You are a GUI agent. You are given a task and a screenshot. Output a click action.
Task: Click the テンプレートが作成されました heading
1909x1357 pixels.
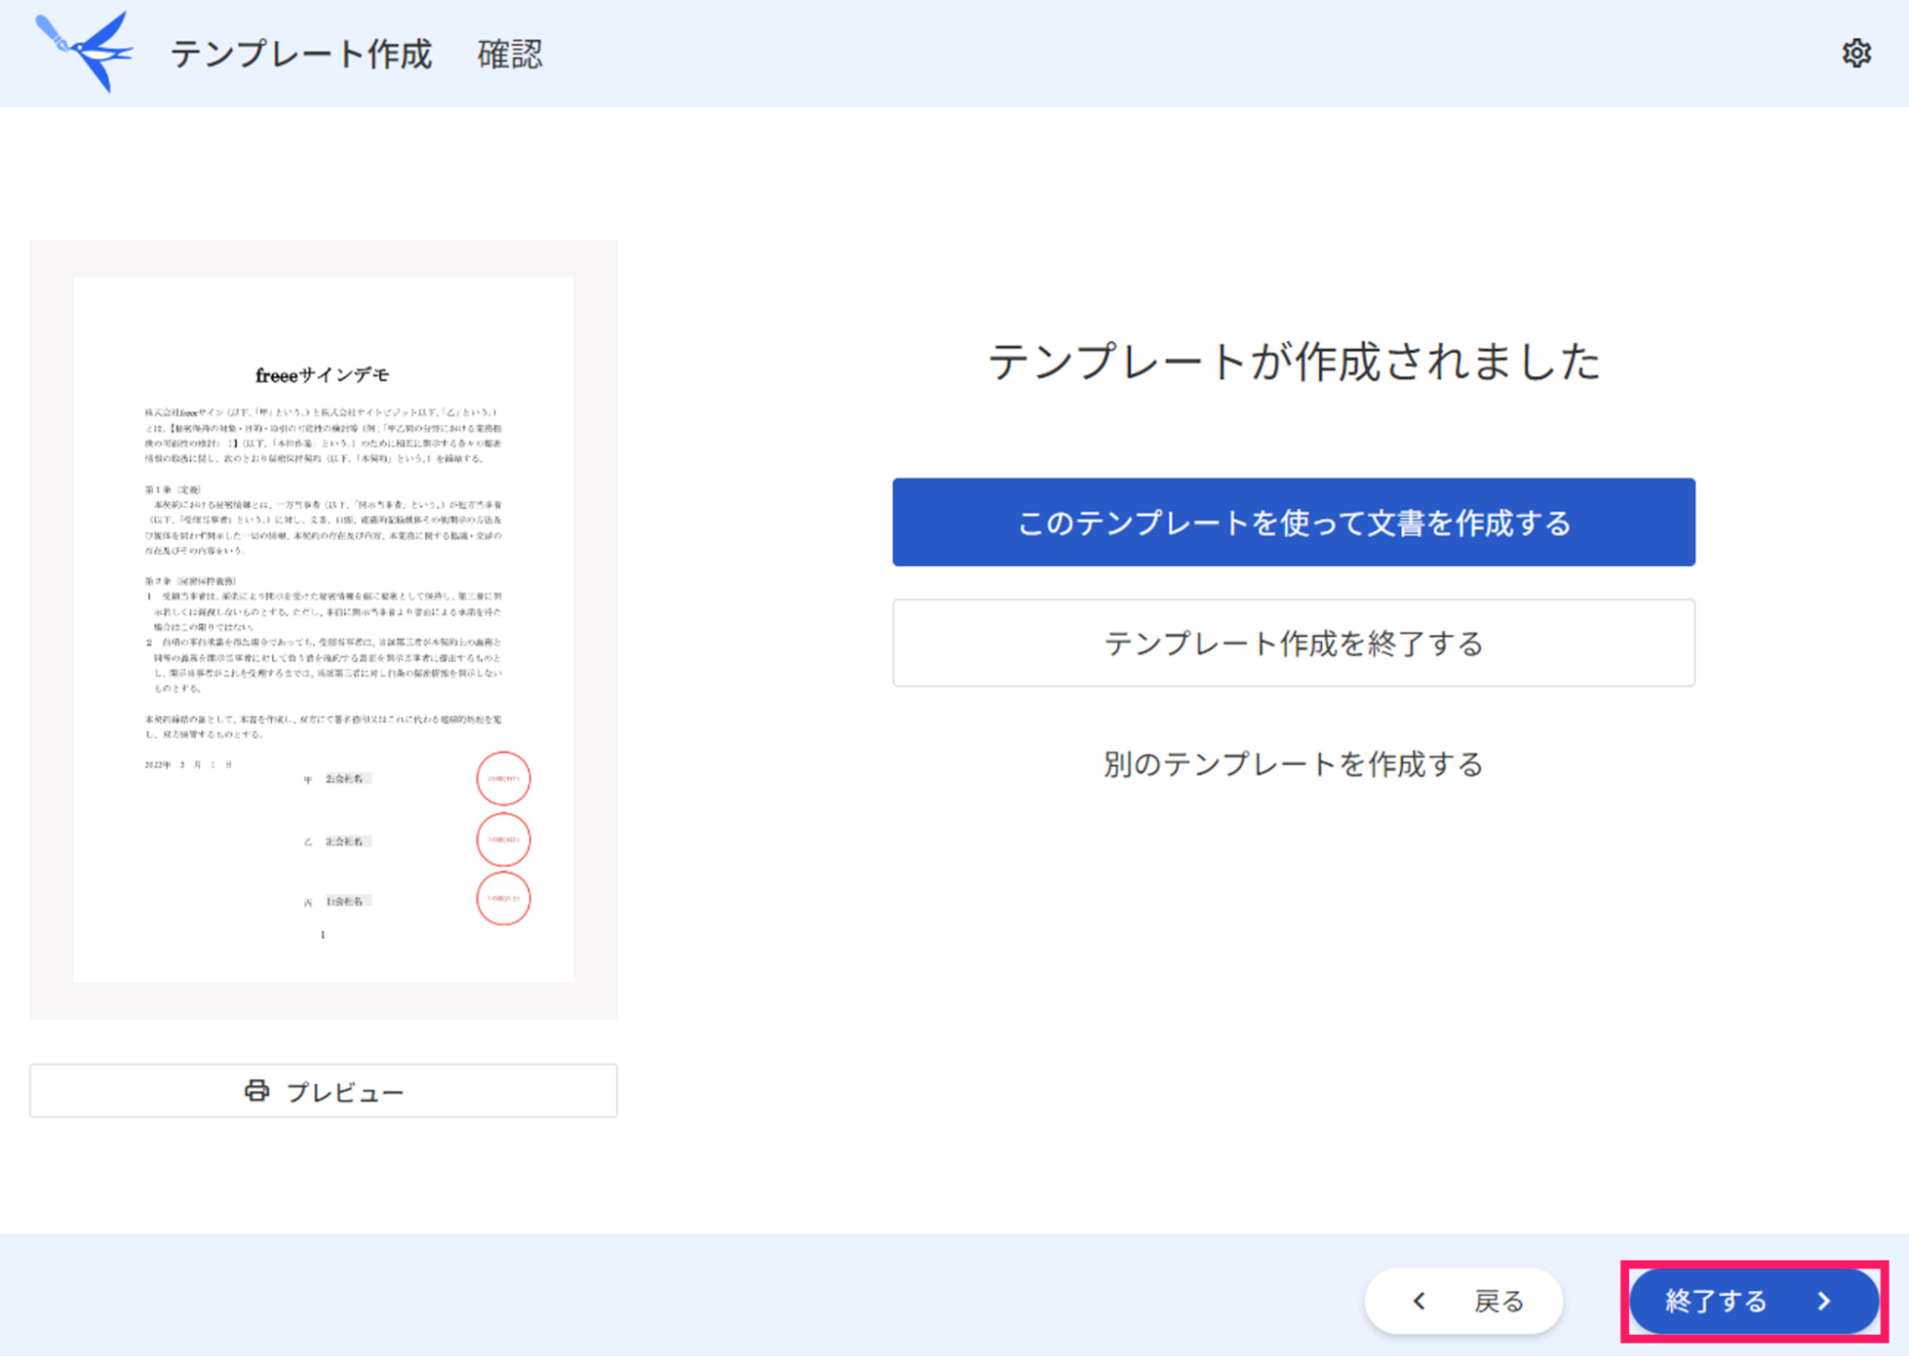(1293, 362)
